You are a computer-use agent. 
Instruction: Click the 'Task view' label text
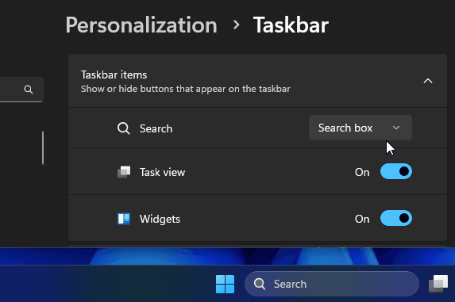click(162, 172)
